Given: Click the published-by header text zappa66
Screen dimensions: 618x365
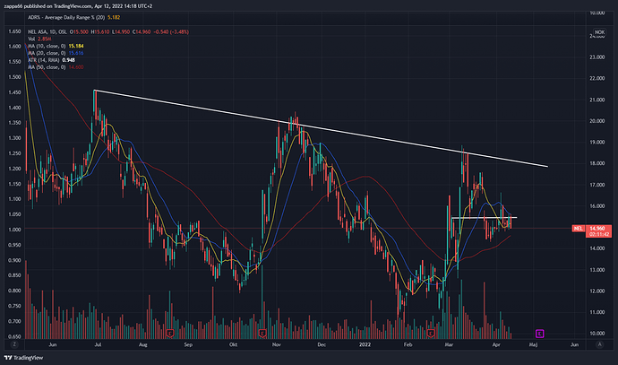Looking at the screenshot, I should coord(15,6).
